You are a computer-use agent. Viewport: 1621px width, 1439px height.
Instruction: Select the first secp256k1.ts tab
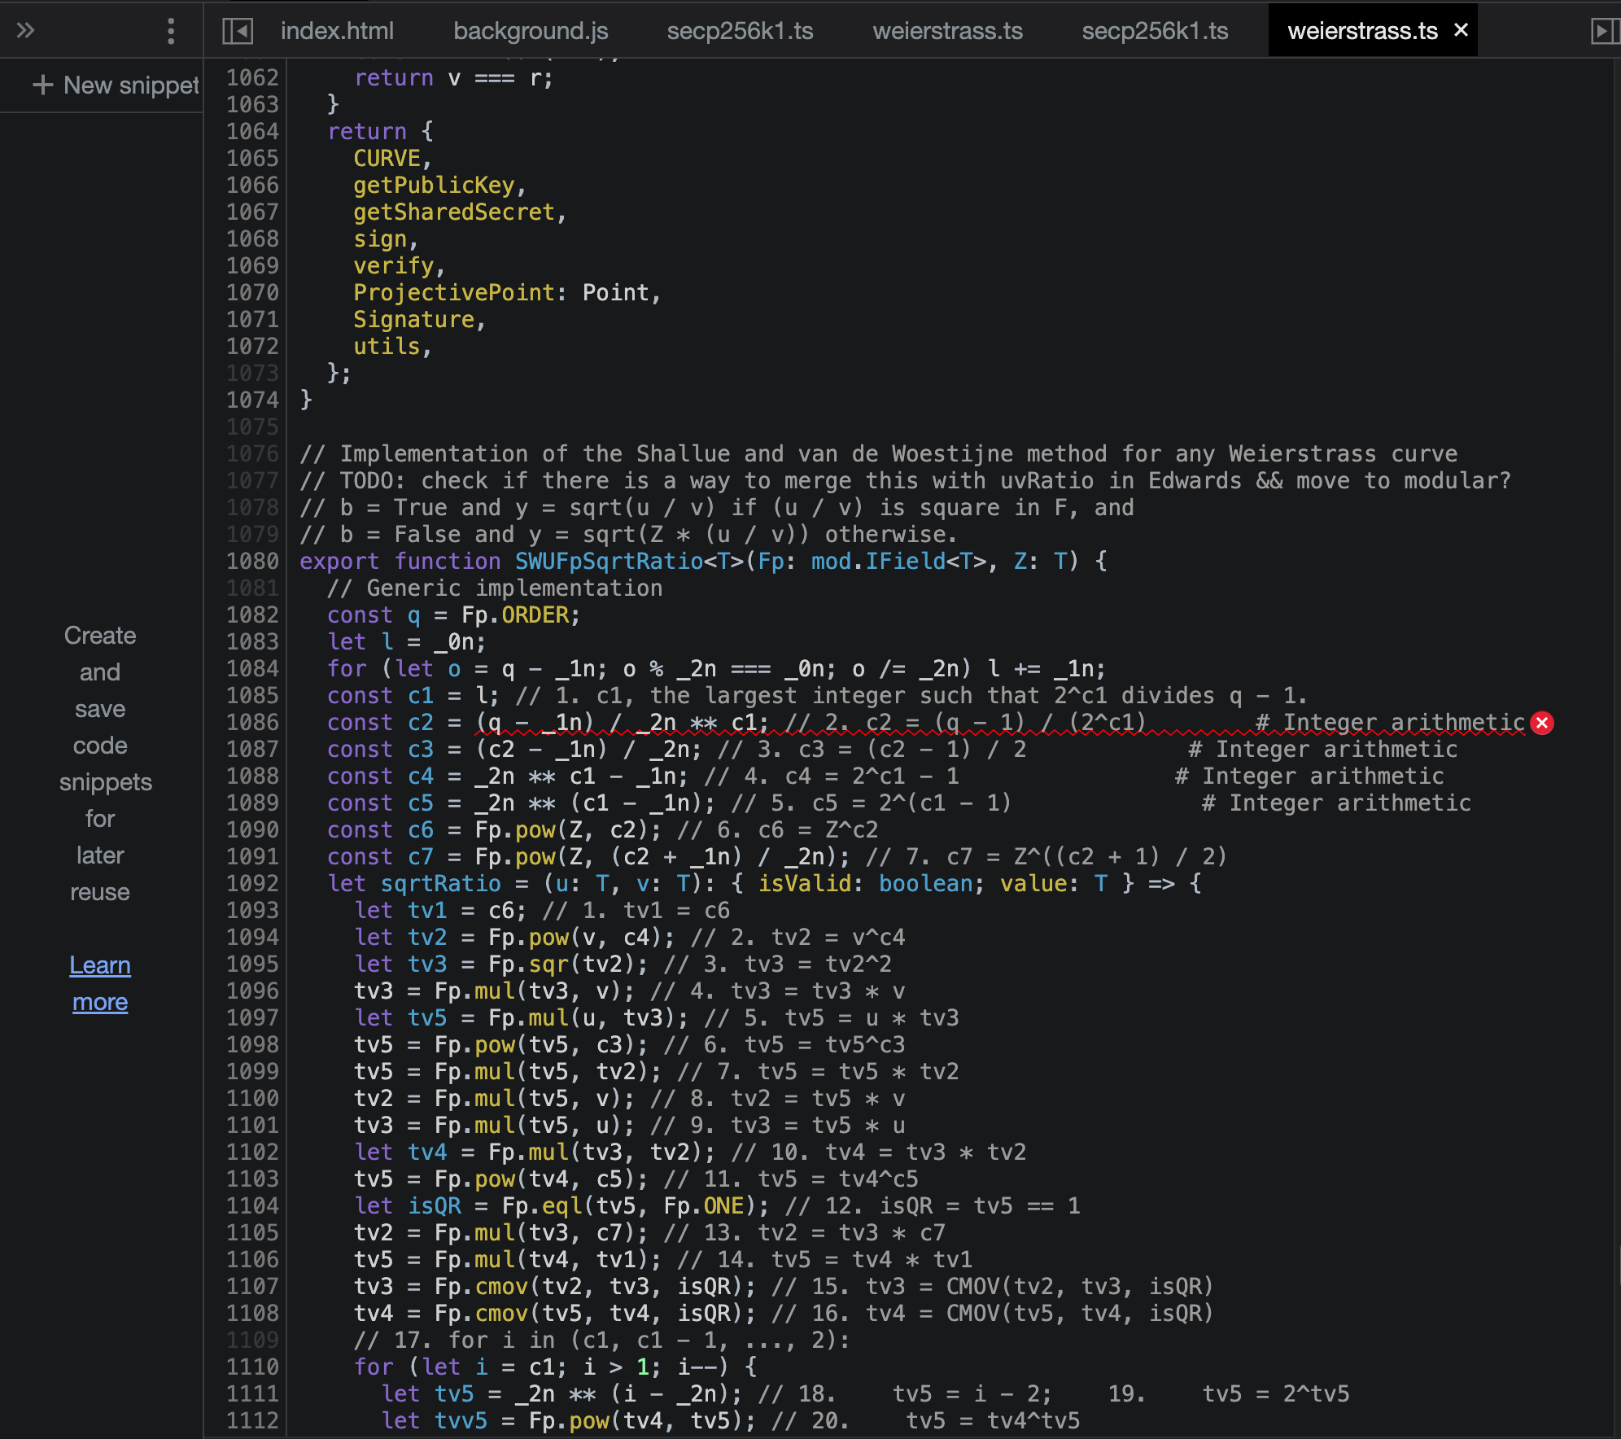point(740,31)
